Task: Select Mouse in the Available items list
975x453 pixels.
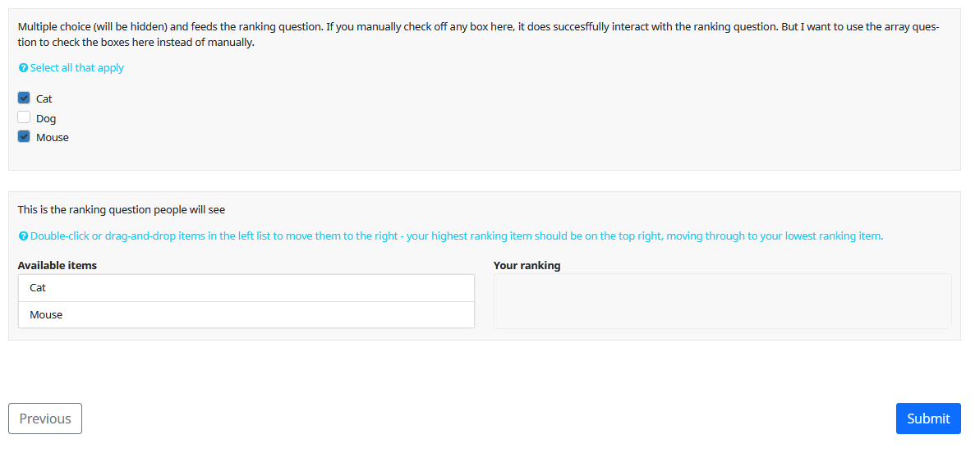Action: [246, 315]
